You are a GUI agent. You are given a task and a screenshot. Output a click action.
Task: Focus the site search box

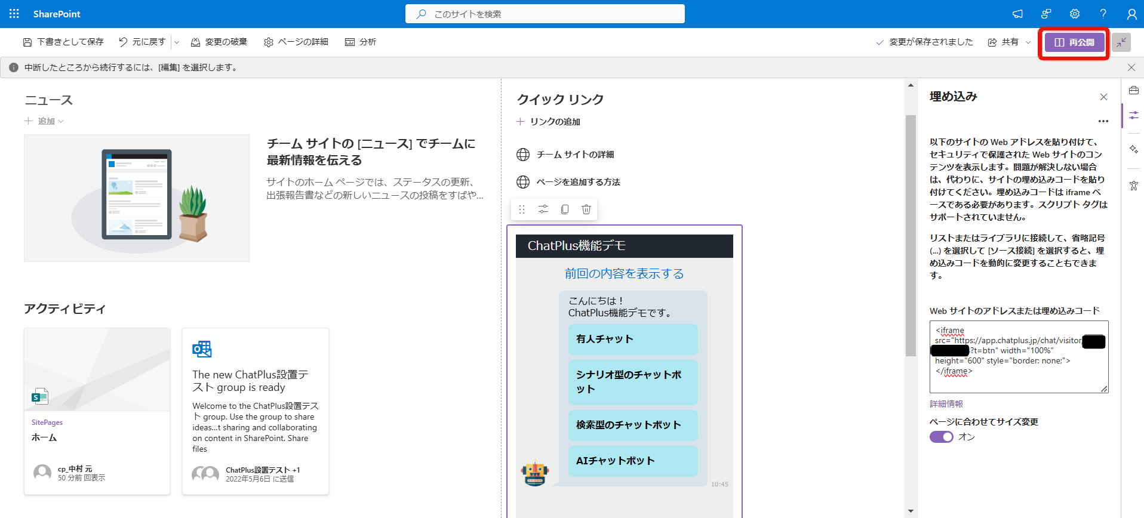[545, 14]
